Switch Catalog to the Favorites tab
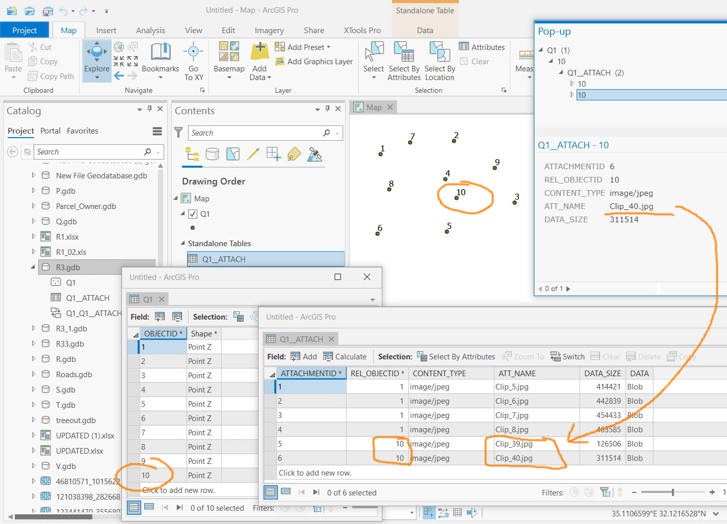This screenshot has width=727, height=524. [x=83, y=131]
